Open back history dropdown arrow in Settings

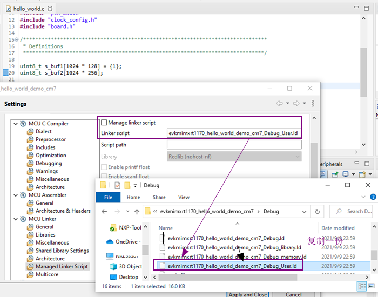[288, 104]
